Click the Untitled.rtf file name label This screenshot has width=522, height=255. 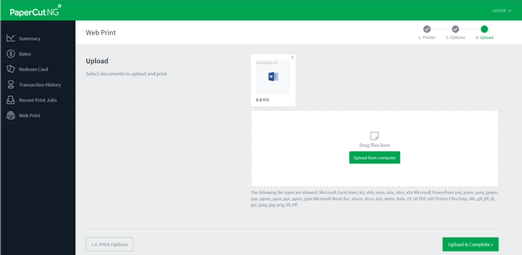pyautogui.click(x=266, y=63)
